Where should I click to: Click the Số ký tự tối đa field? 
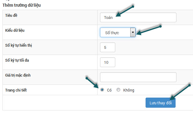108,62
